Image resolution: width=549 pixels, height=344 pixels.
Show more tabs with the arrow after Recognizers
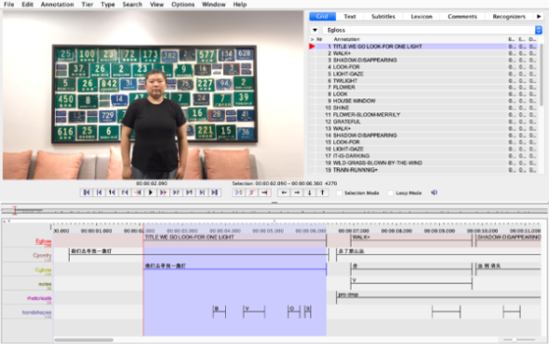(x=539, y=17)
